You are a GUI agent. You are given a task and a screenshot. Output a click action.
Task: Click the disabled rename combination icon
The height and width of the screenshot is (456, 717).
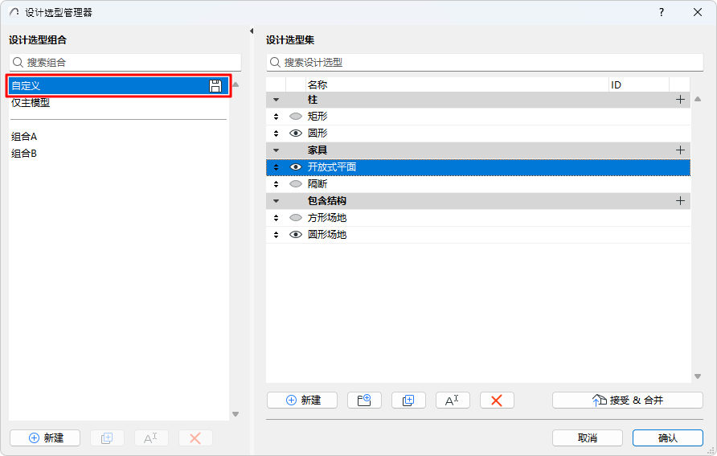pyautogui.click(x=151, y=438)
